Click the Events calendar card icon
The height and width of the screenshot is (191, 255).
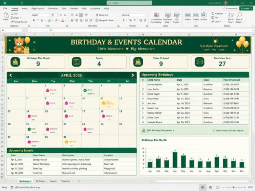tap(76, 62)
